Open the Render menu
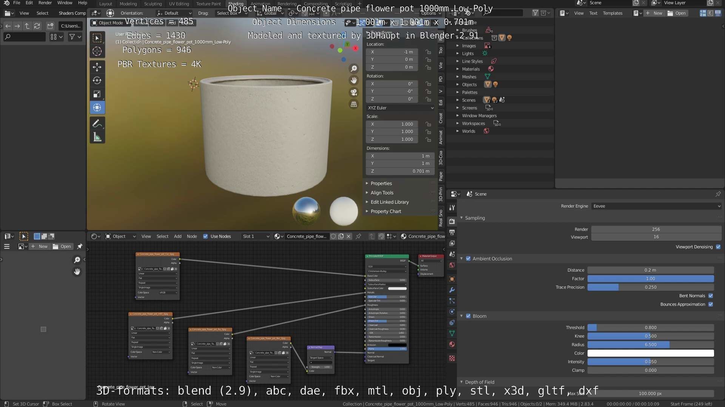This screenshot has height=407, width=725. (45, 3)
